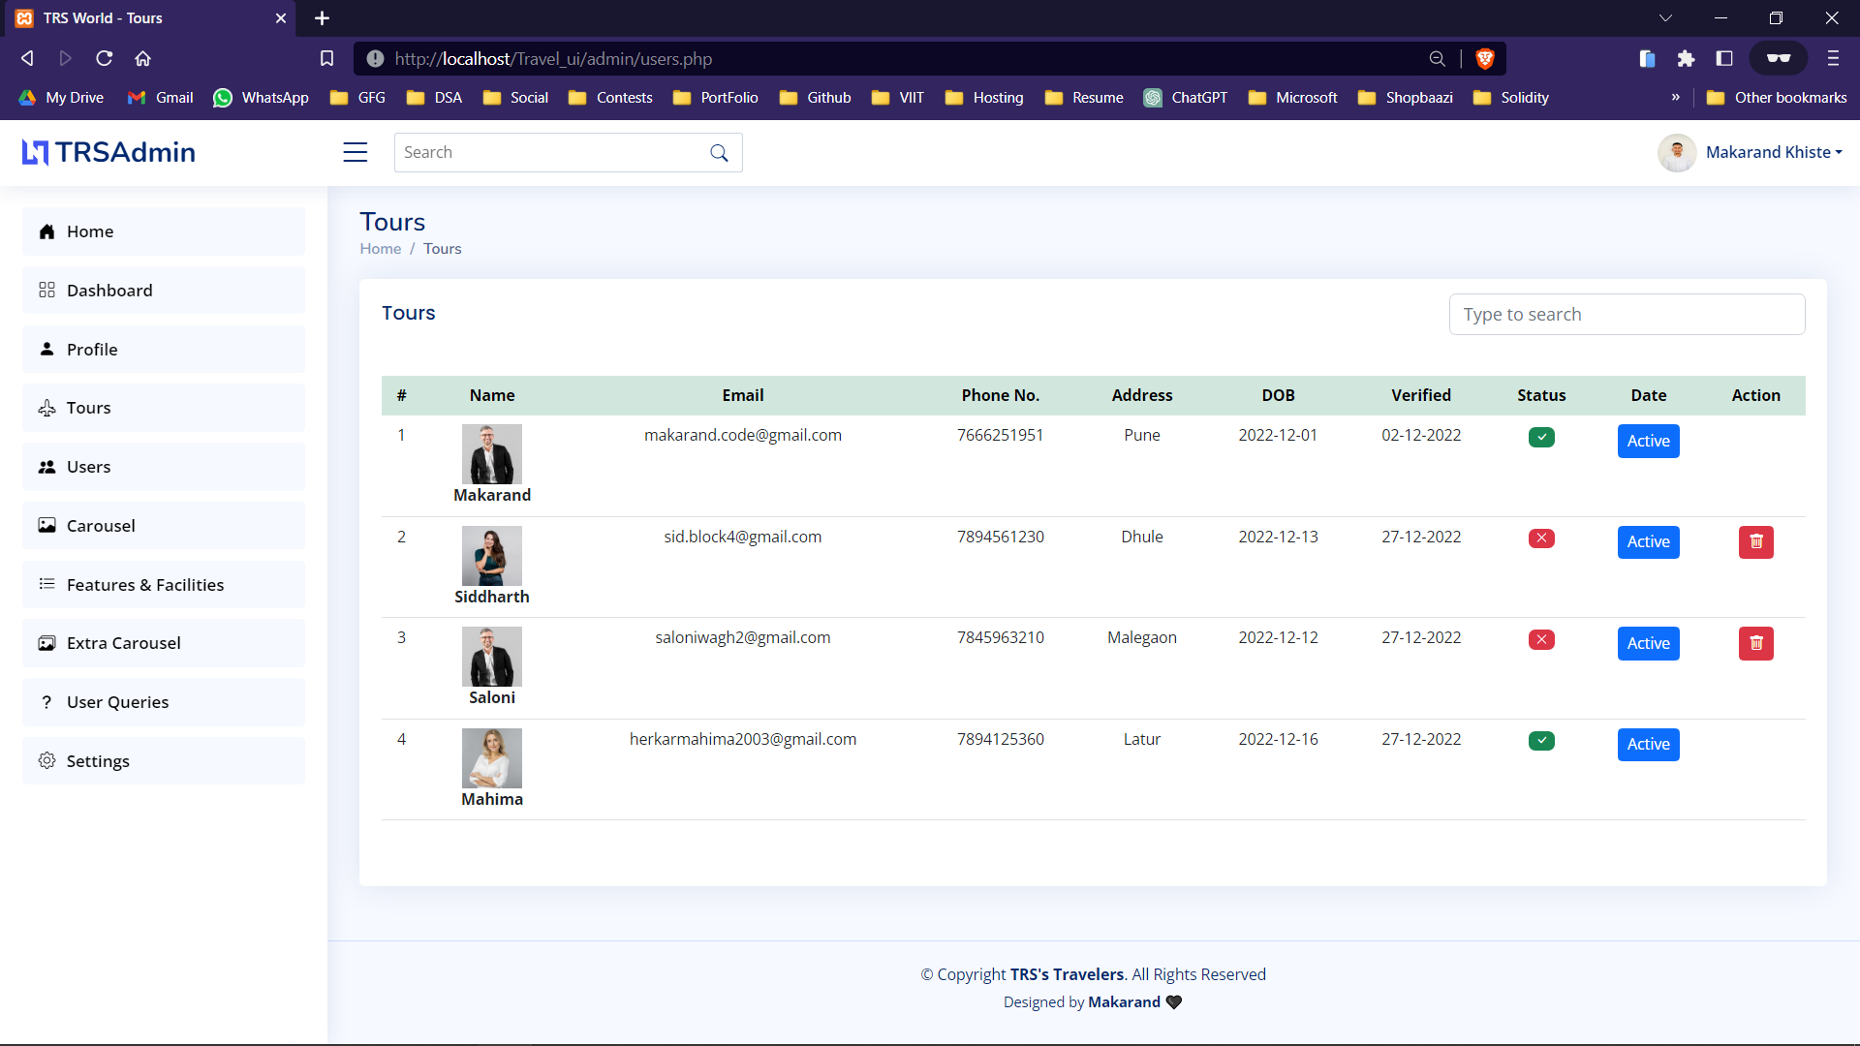Click Saloni's red unverified status badge
This screenshot has width=1860, height=1046.
click(x=1541, y=639)
